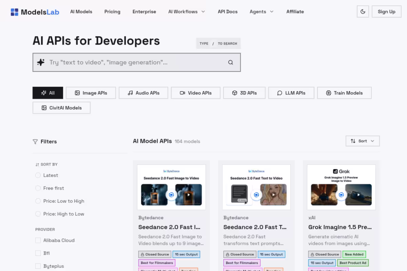Screen dimensions: 407x271
Task: Expand the Agents dropdown menu
Action: (x=261, y=12)
